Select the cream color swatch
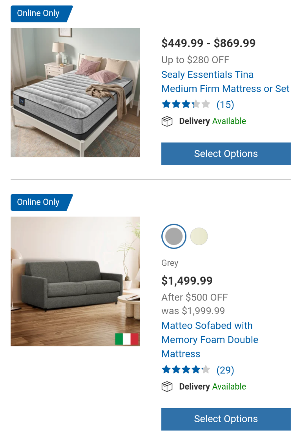Image resolution: width=301 pixels, height=441 pixels. pyautogui.click(x=199, y=237)
